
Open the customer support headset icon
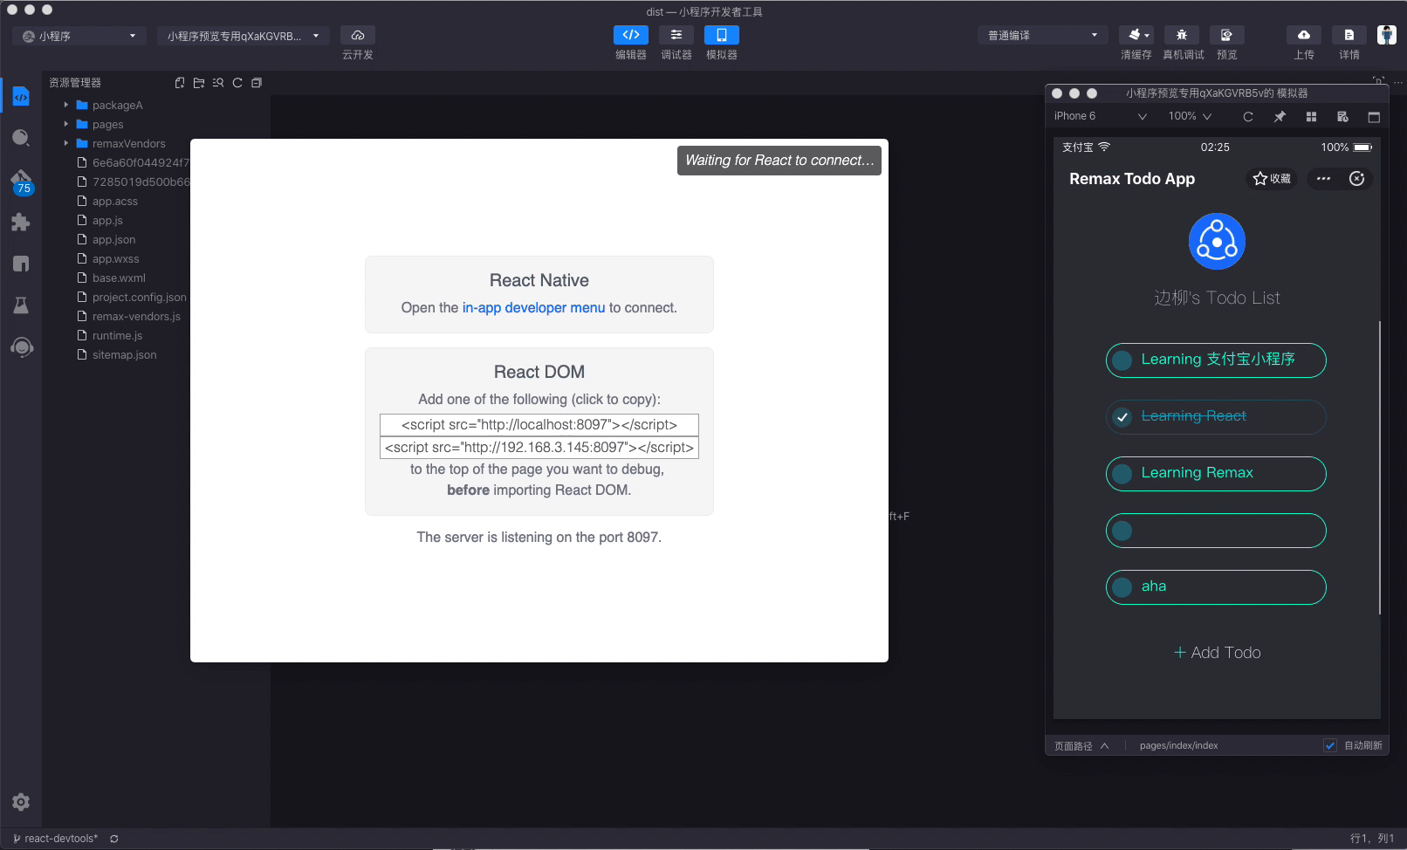click(x=21, y=347)
